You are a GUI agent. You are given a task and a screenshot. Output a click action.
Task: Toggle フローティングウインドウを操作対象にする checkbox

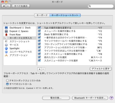39,44
